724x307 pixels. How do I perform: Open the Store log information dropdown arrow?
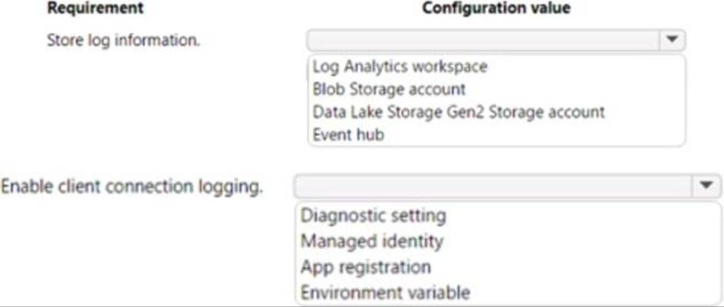click(673, 40)
